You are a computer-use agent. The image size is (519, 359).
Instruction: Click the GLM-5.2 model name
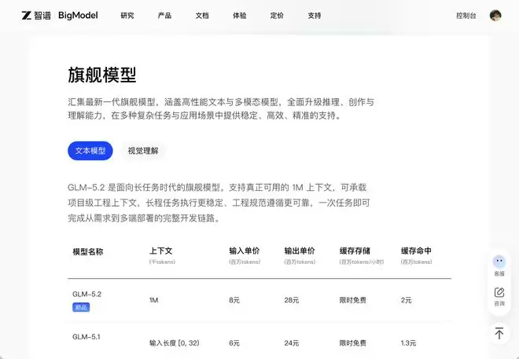coord(86,295)
